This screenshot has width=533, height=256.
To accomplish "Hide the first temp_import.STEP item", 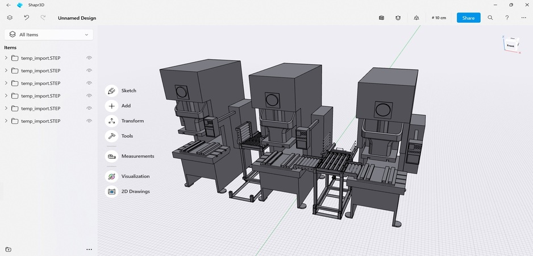I will 89,58.
